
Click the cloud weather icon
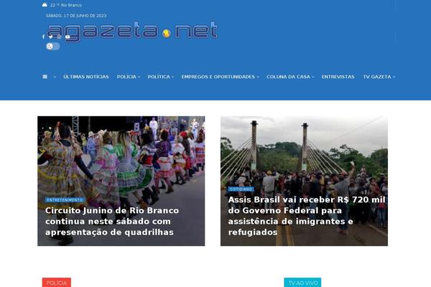click(45, 5)
